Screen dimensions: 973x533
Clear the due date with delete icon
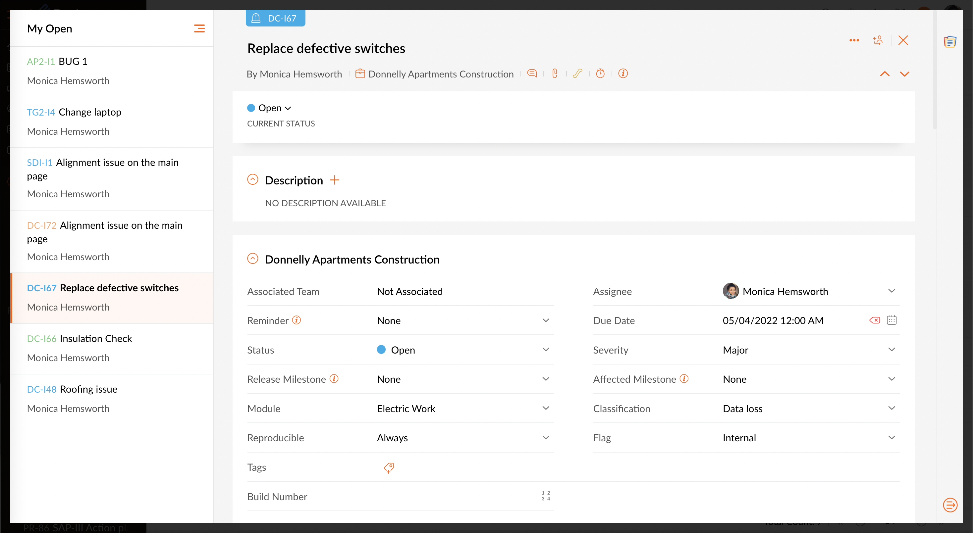pos(874,320)
